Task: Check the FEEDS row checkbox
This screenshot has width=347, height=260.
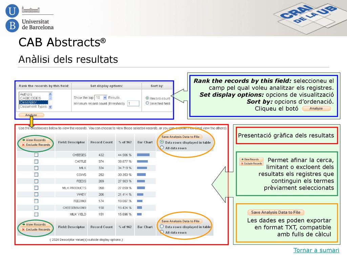Action: 36,181
